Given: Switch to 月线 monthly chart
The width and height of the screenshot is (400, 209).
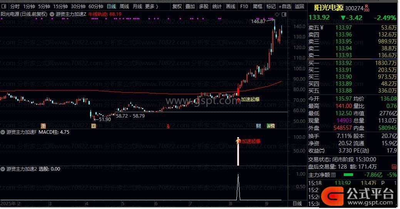Looking at the screenshot, I should pyautogui.click(x=137, y=7).
